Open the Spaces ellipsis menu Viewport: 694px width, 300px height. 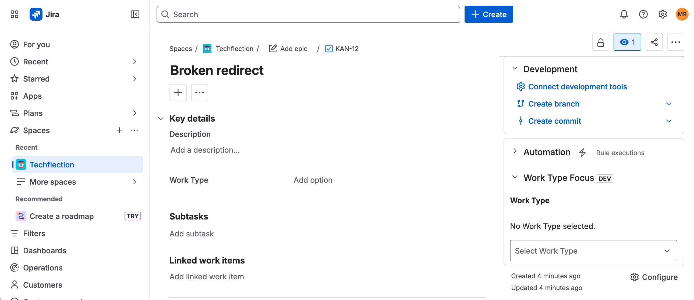click(134, 130)
